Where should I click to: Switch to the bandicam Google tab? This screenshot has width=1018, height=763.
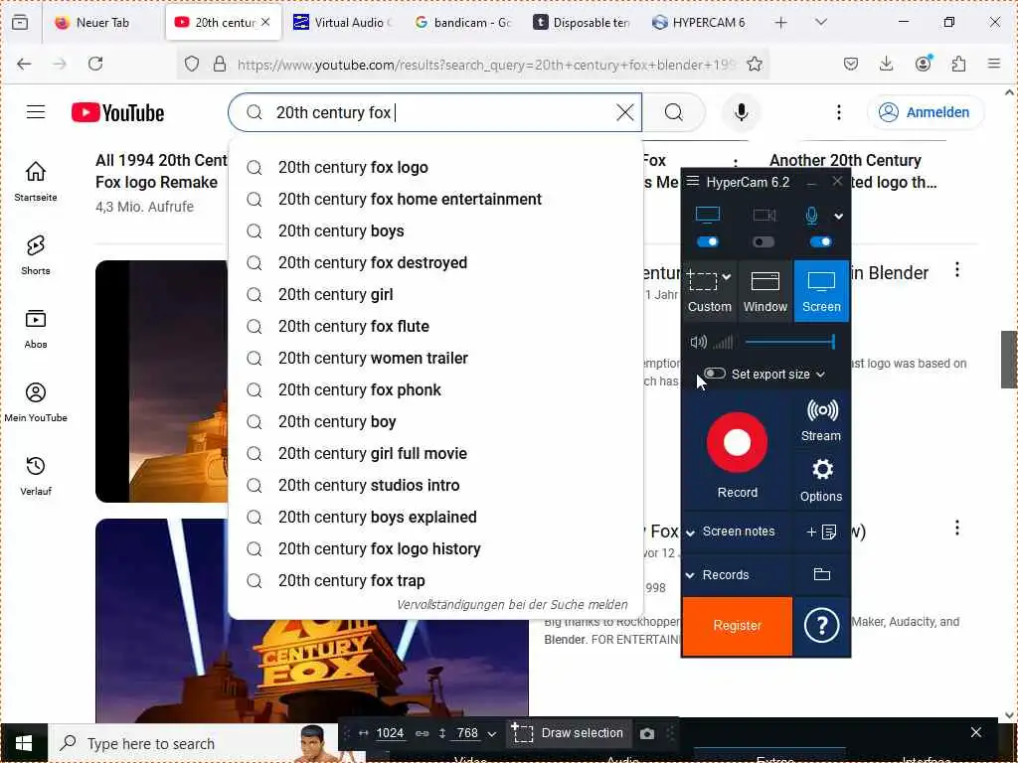click(x=463, y=22)
